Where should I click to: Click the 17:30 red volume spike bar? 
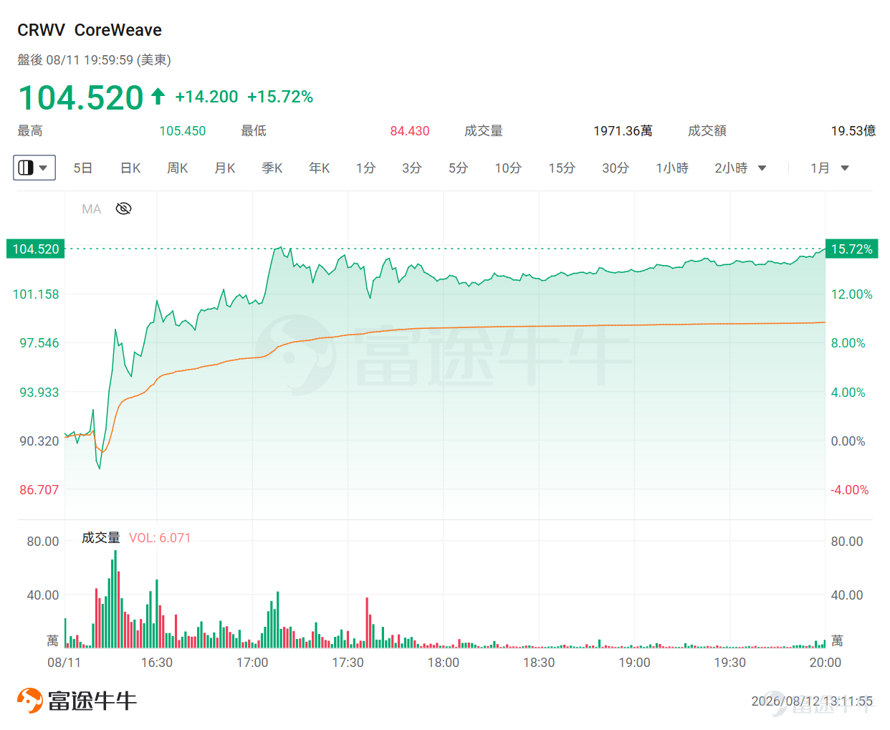coord(367,623)
